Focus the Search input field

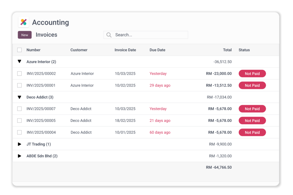pos(149,35)
